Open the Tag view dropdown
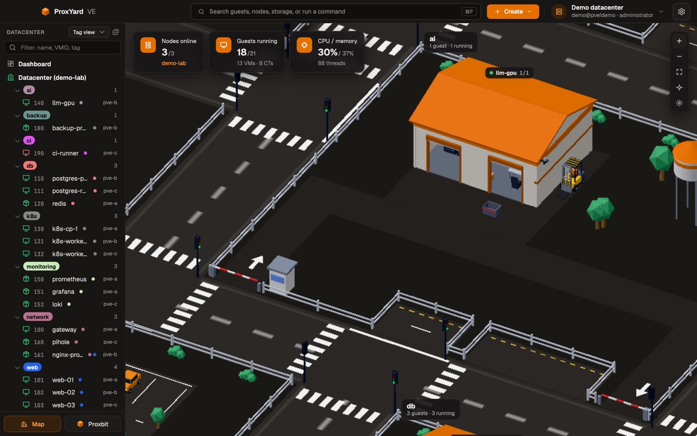Image resolution: width=697 pixels, height=436 pixels. [89, 32]
